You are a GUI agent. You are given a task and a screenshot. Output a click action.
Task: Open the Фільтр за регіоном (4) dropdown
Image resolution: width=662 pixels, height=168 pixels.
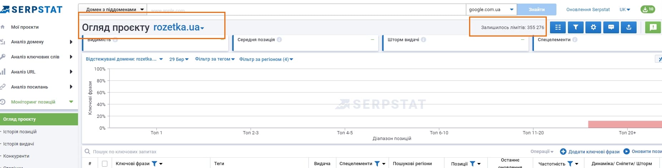point(266,59)
